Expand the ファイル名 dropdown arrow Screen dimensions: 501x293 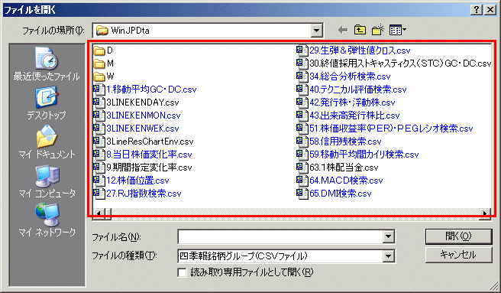(x=388, y=237)
